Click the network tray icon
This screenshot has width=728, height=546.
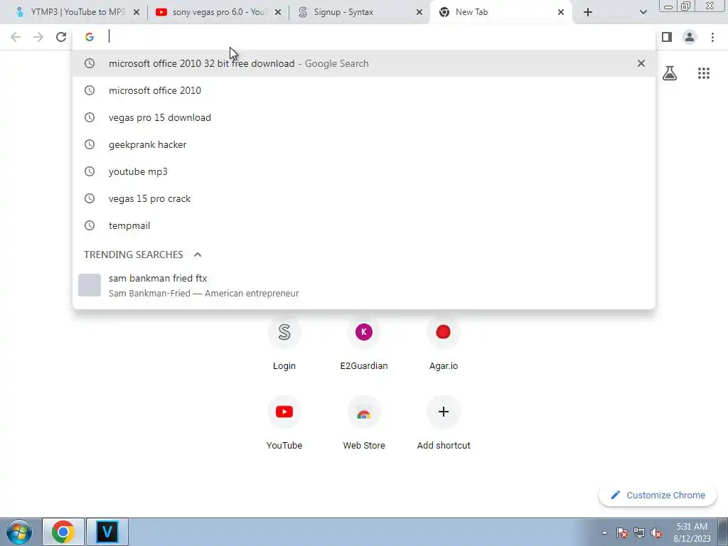click(x=639, y=532)
